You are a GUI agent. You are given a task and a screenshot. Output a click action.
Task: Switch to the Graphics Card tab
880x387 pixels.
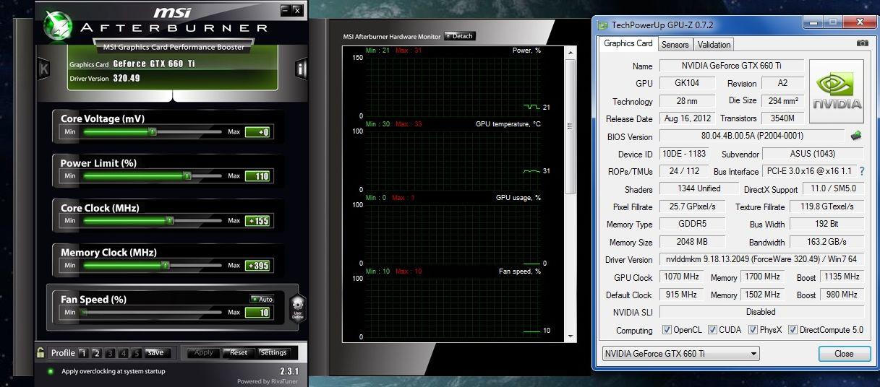pos(628,43)
